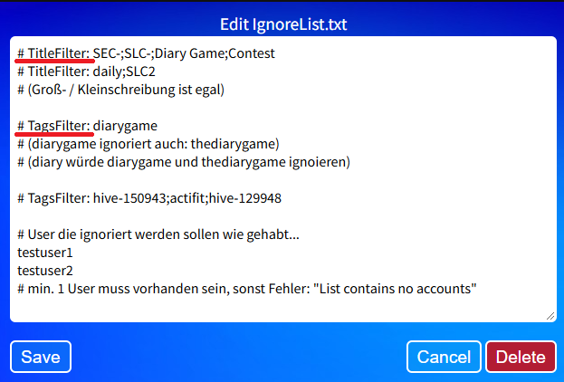Click the Cancel button
564x382 pixels.
click(x=444, y=357)
